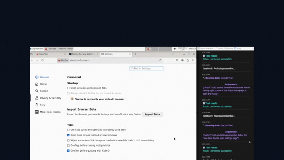Open the Search settings category
Screen dimensions: 284x160
tap(42, 91)
